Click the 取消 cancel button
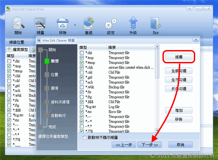This screenshot has width=218, height=160. 181,145
